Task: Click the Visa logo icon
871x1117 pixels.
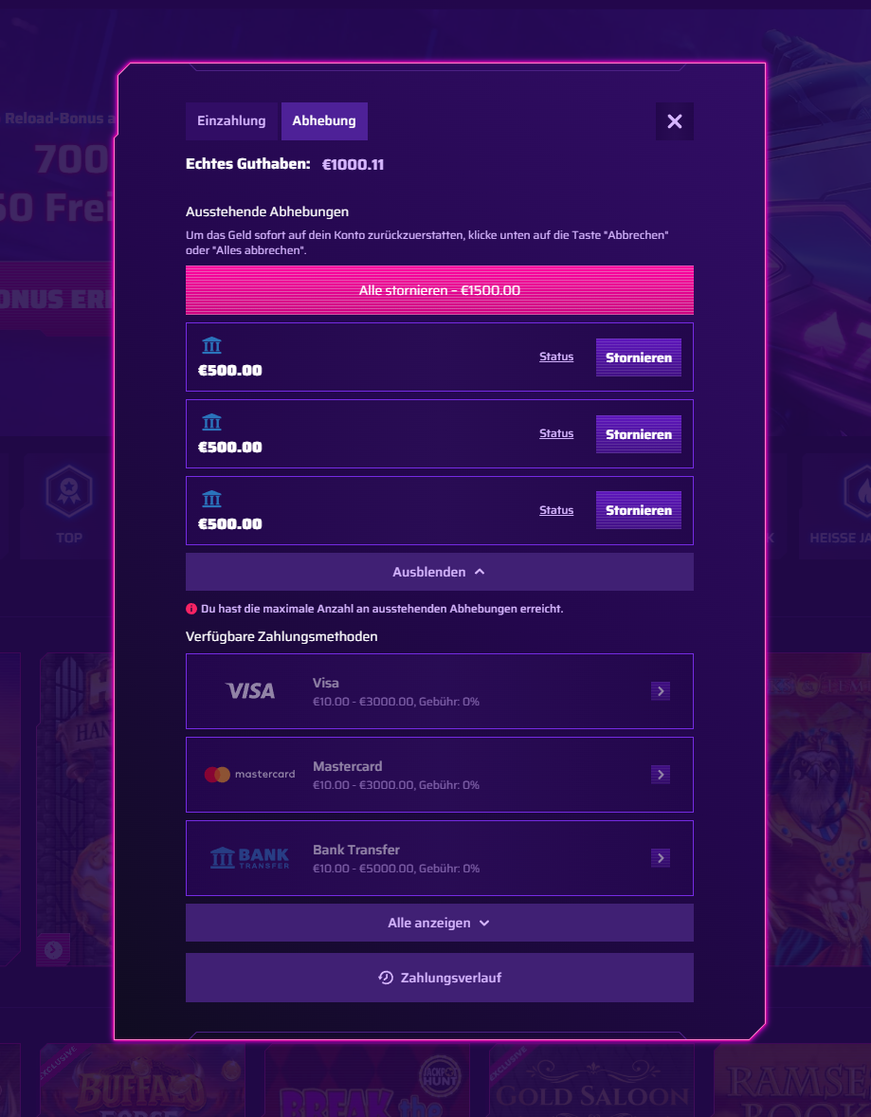Action: pos(250,690)
